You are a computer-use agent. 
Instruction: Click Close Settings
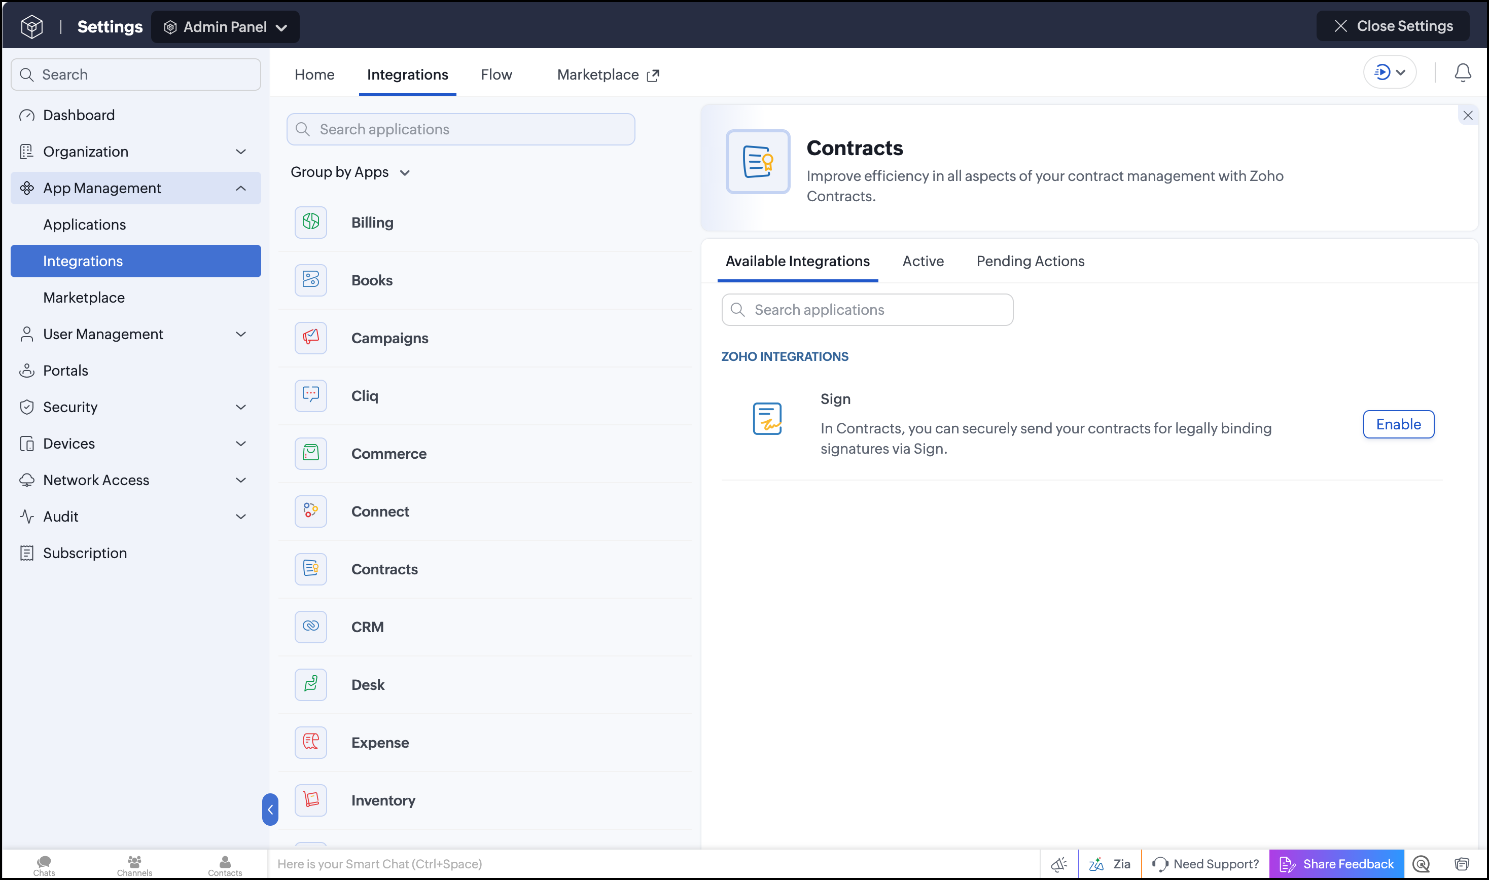tap(1392, 26)
